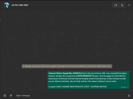133x99 pixels.
Task: Start a voice call using the phone icon
Action: pyautogui.click(x=122, y=5)
